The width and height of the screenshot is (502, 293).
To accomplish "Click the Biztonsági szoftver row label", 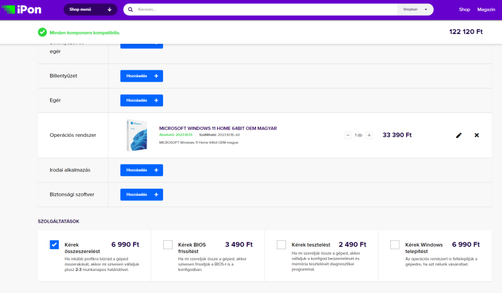I will tap(72, 194).
